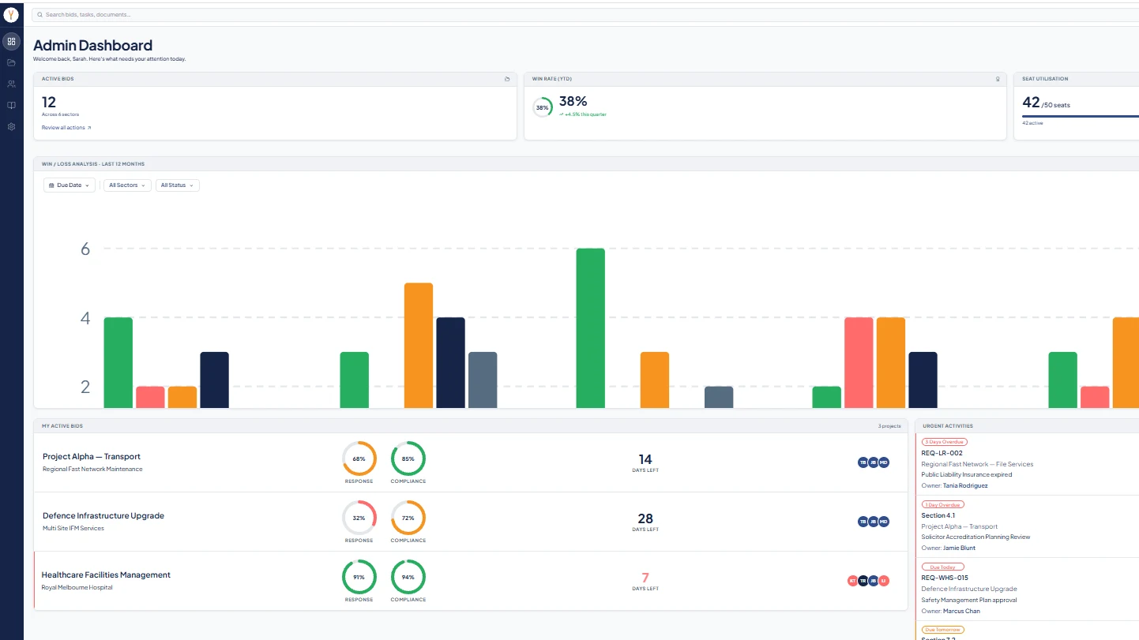Click the 3 projects count label
1139x640 pixels.
[x=889, y=426]
